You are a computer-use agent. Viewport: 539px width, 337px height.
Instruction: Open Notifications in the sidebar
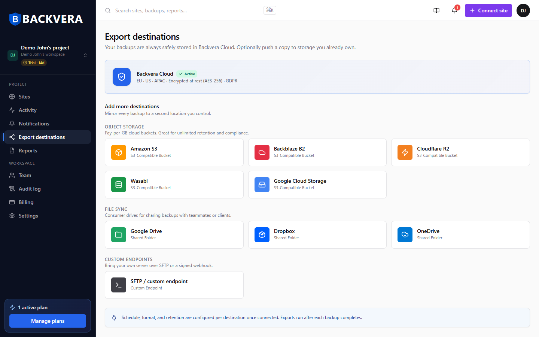(48, 124)
